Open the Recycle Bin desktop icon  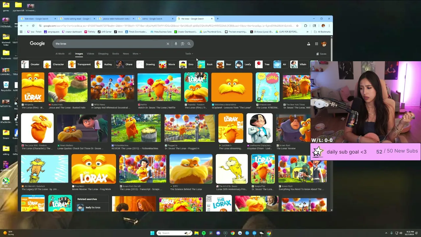[6, 86]
